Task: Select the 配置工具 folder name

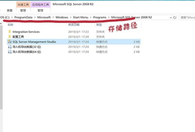Action: pyautogui.click(x=18, y=37)
